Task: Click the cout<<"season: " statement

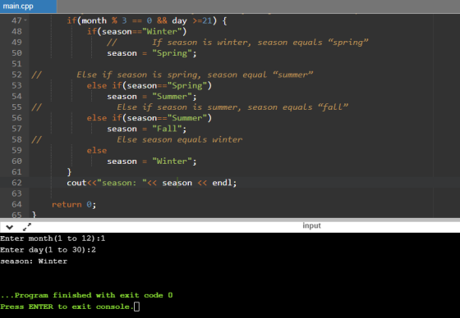Action: pos(151,183)
